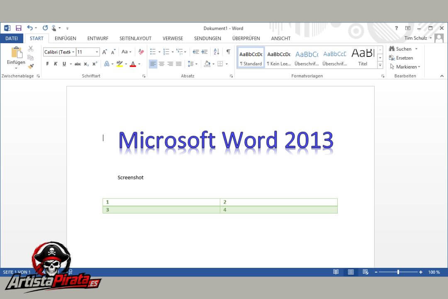Click 100 % zoom level
Image resolution: width=448 pixels, height=299 pixels.
pyautogui.click(x=434, y=272)
